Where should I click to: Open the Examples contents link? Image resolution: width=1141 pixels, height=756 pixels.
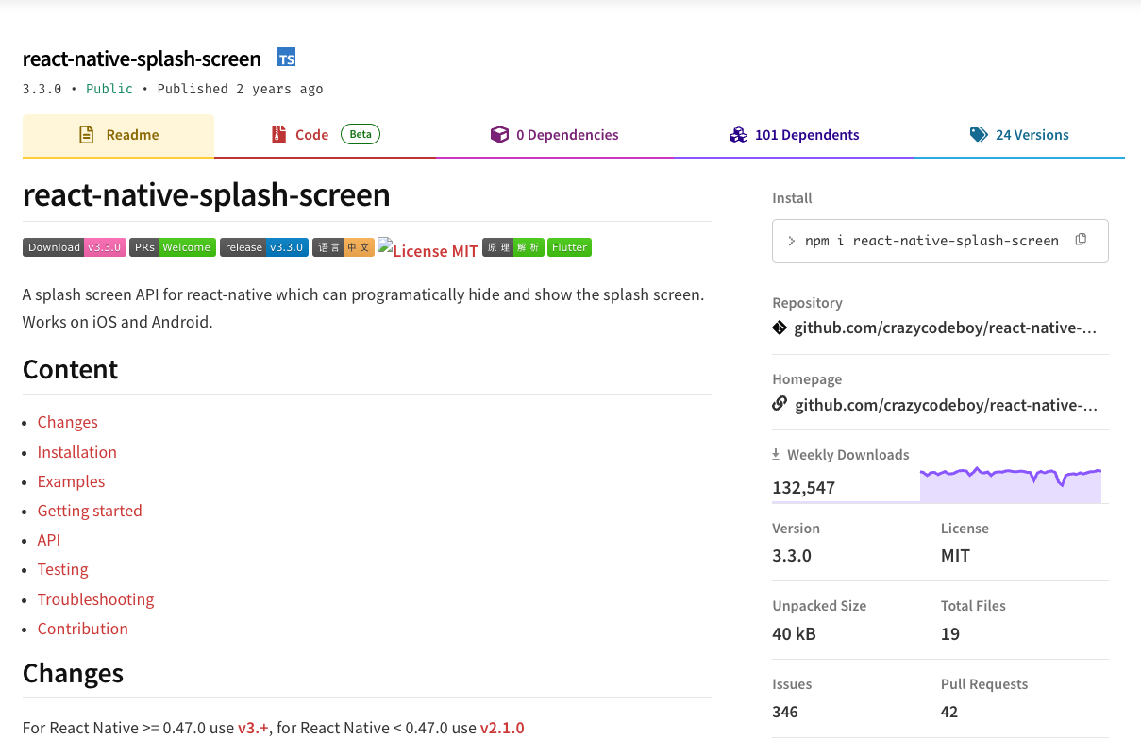click(72, 481)
